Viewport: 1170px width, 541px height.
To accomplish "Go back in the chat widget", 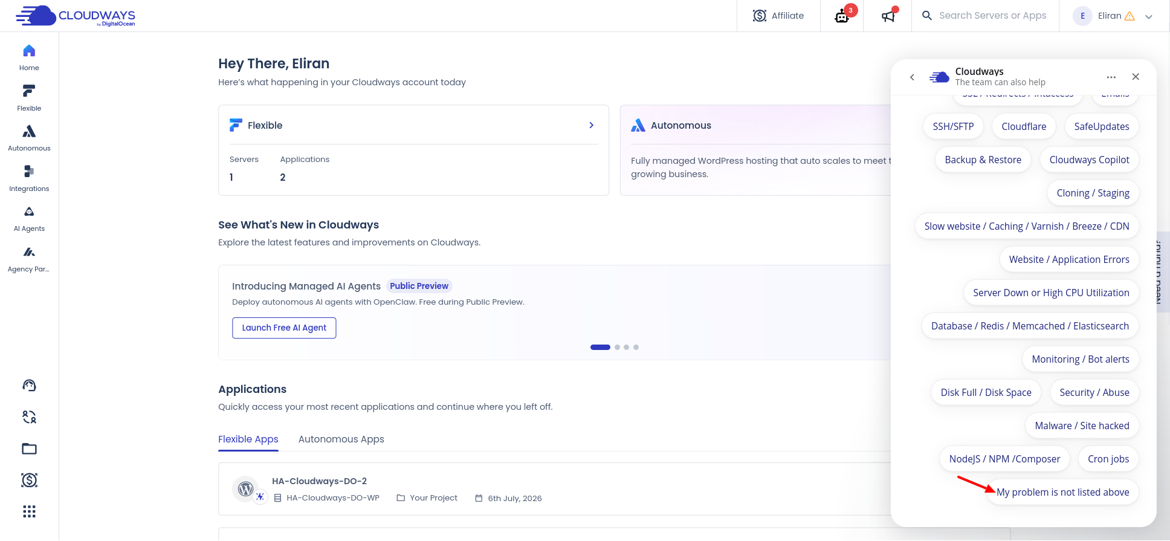I will tap(913, 77).
